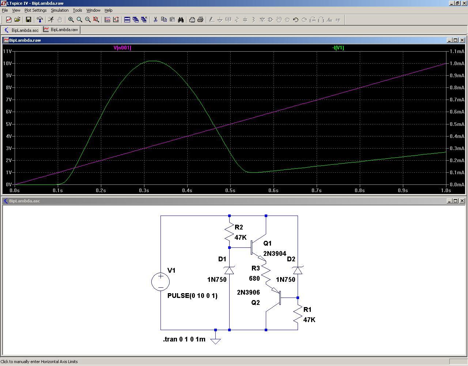
Task: Save the file with the floppy icon
Action: coord(28,20)
